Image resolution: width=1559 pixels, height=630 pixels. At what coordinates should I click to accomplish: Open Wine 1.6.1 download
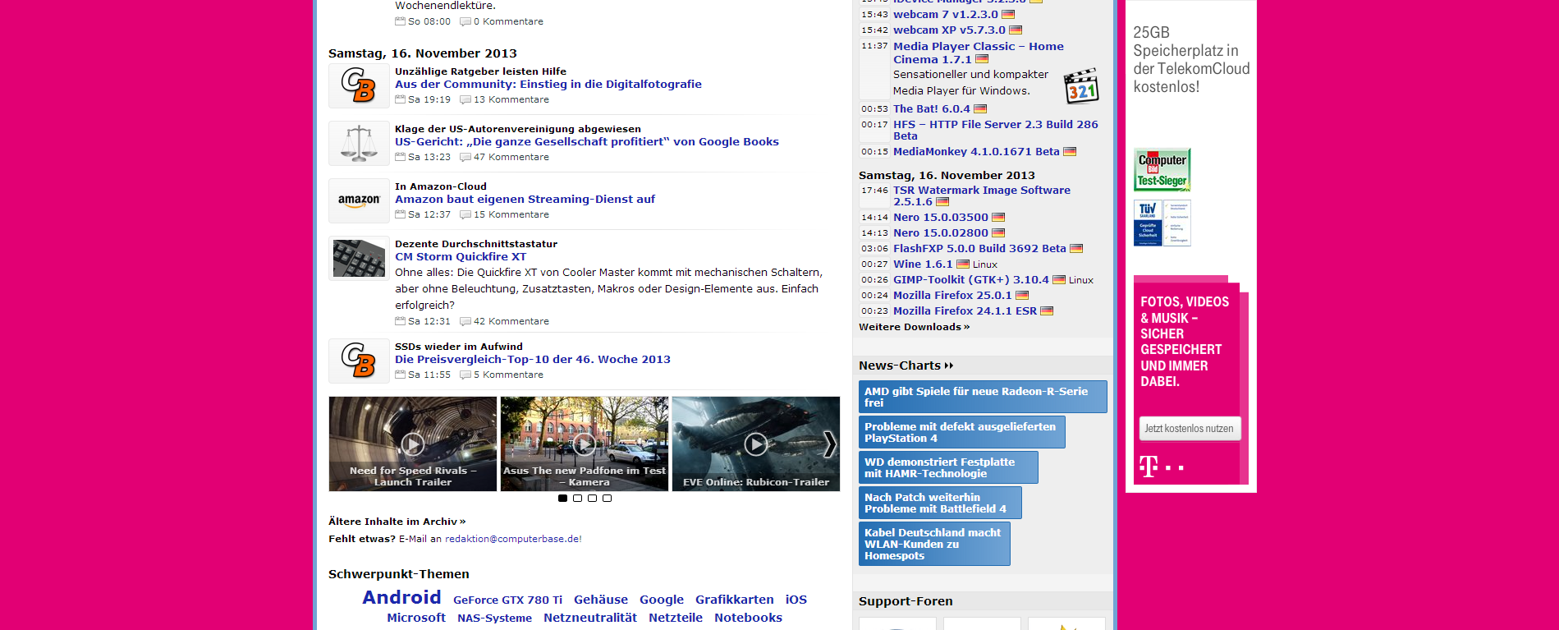[923, 264]
